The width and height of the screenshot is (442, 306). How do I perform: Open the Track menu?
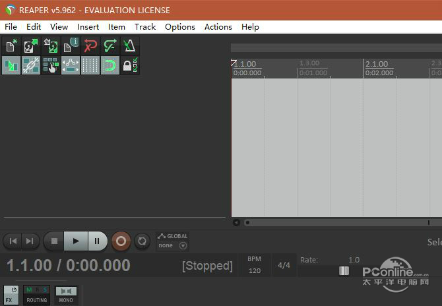[145, 27]
